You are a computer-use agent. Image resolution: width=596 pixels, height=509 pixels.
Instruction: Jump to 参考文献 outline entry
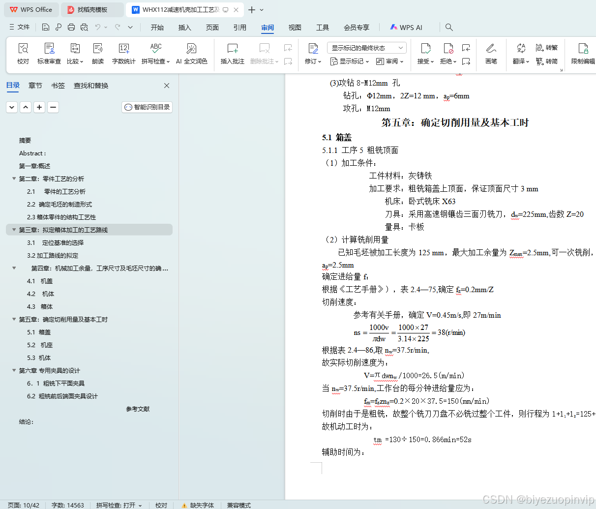138,409
